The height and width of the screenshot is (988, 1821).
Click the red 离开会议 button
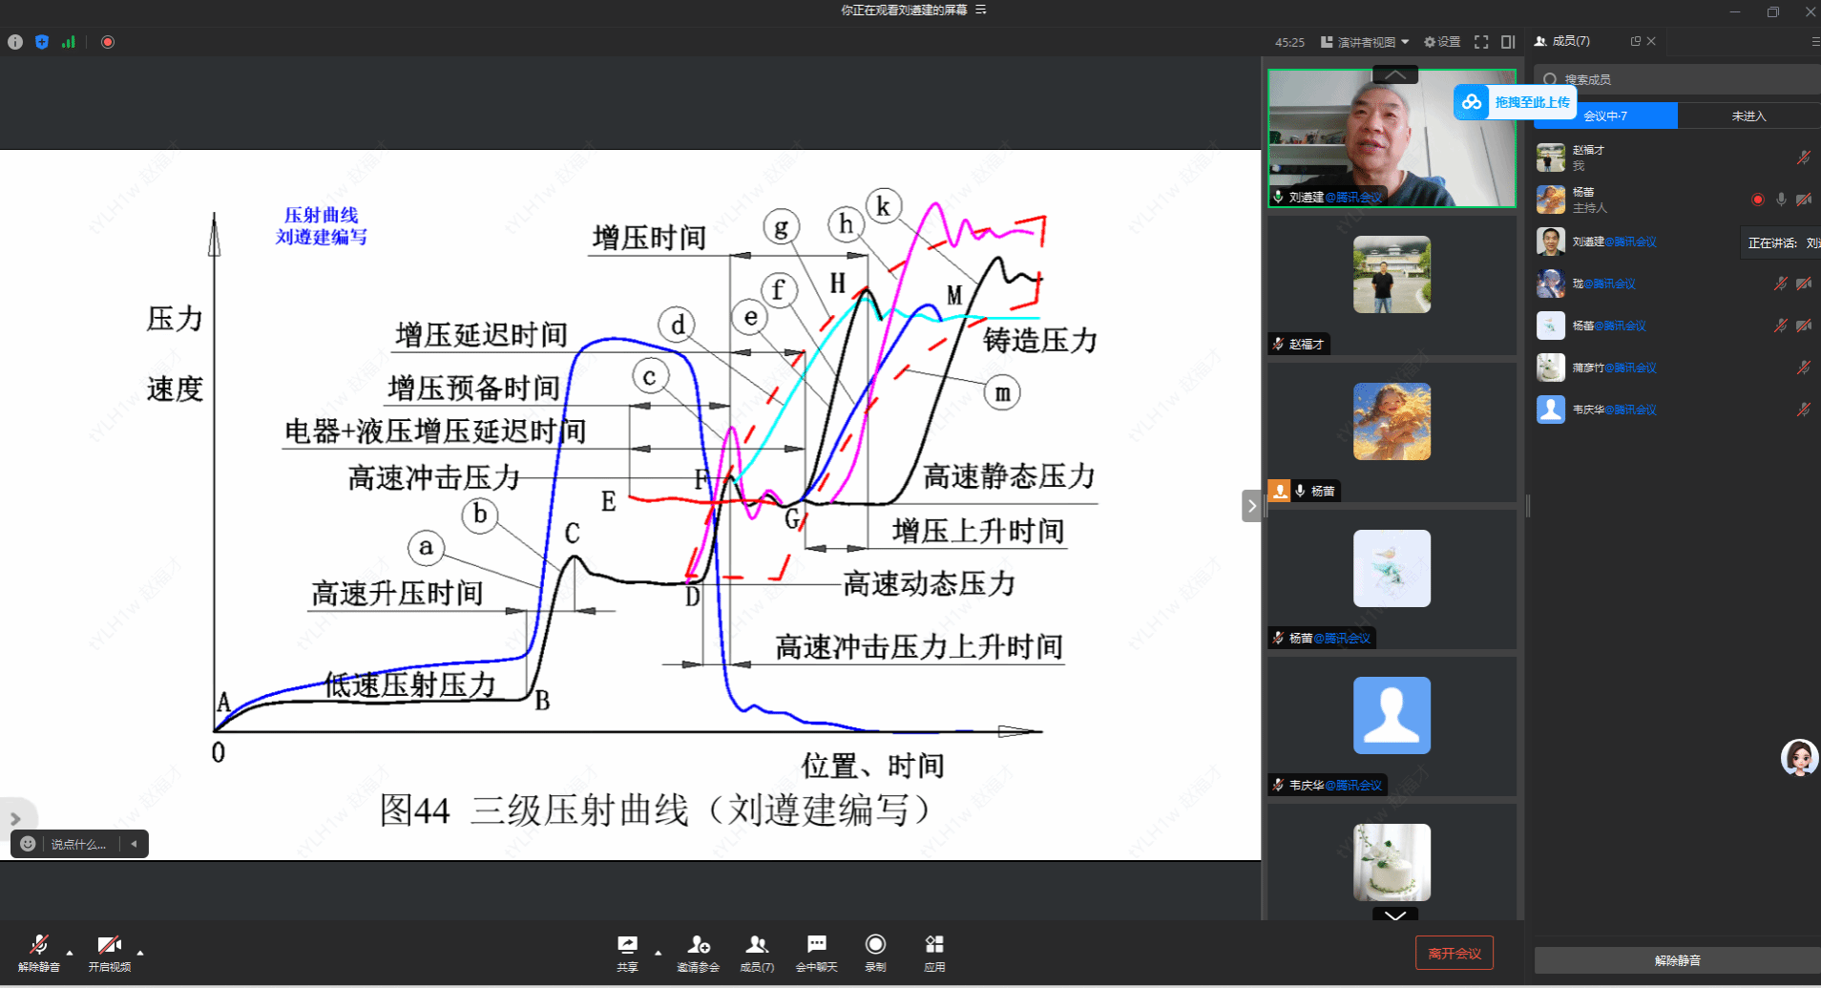tap(1454, 953)
